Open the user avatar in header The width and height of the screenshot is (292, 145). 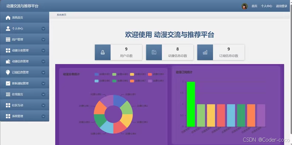(245, 6)
